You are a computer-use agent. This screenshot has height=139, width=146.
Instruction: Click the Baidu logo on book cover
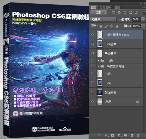pos(65,129)
